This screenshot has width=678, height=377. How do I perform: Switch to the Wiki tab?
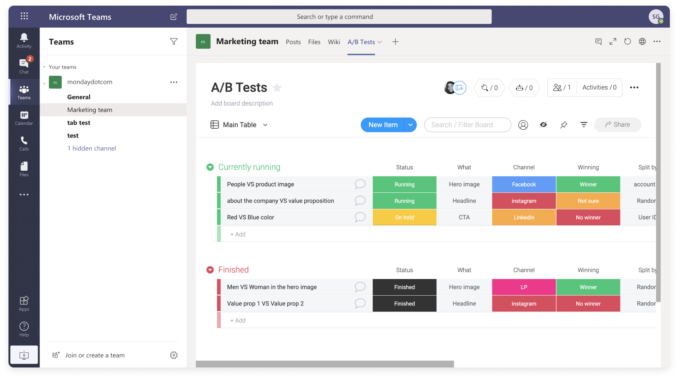[334, 42]
